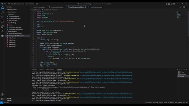
Task: Click the notifications bell in status bar
Action: point(187,103)
